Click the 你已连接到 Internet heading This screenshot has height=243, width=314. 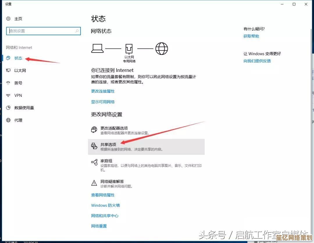(112, 70)
